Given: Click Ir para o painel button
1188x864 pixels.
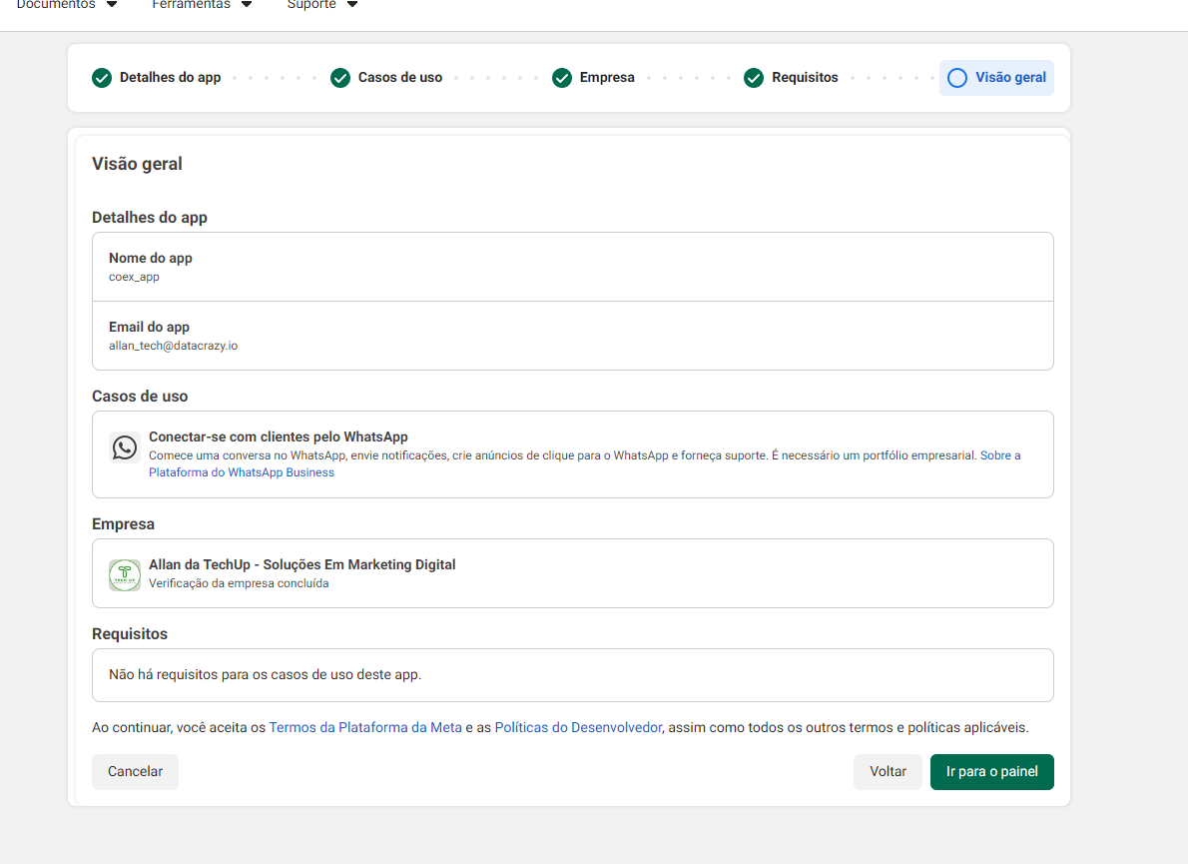Looking at the screenshot, I should [x=991, y=771].
